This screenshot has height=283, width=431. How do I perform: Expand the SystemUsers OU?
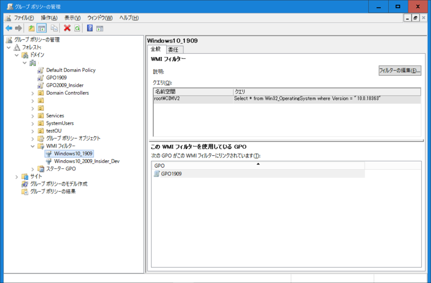click(x=33, y=123)
